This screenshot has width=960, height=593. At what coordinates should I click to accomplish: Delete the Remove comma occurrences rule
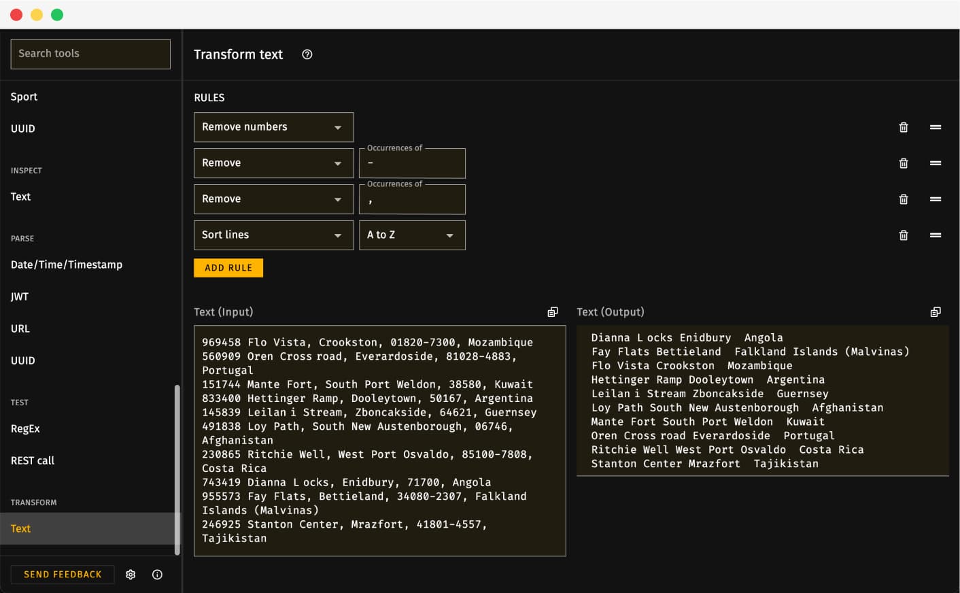coord(904,199)
